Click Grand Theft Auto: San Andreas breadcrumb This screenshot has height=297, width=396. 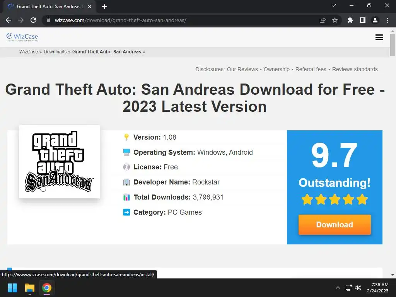[107, 52]
